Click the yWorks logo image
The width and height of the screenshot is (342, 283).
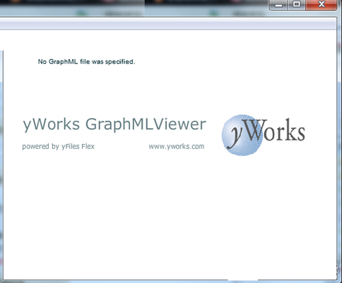click(x=263, y=135)
